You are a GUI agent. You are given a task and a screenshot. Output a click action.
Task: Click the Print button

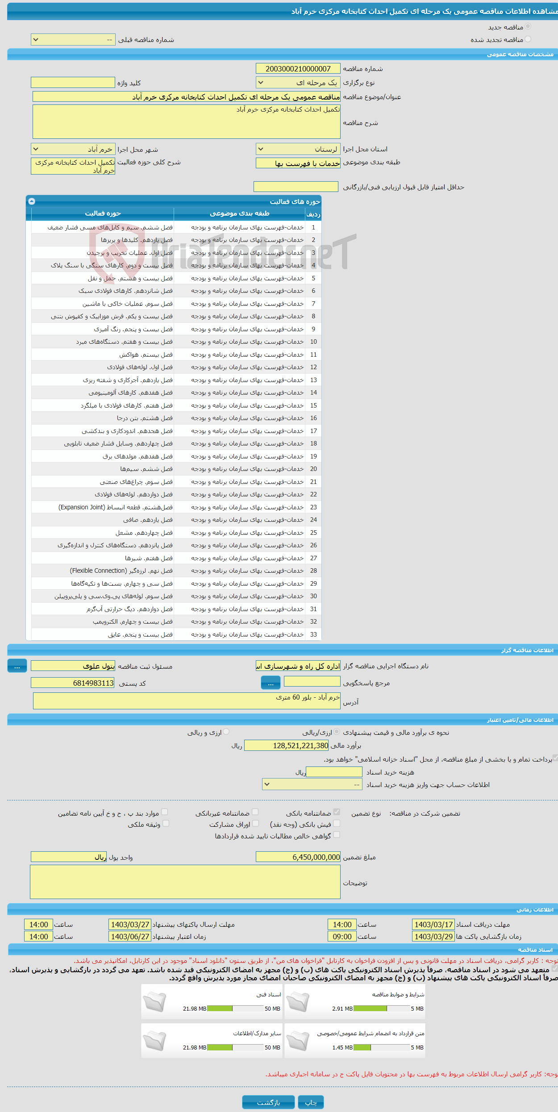311,1102
